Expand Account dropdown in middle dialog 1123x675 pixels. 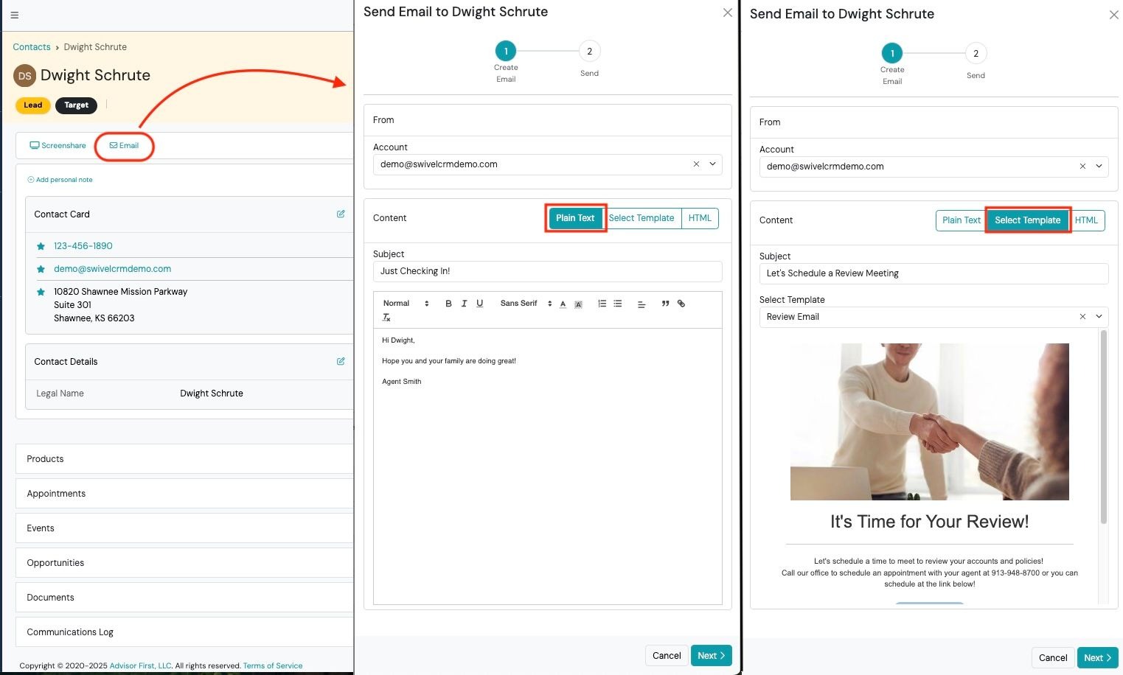[x=712, y=164]
